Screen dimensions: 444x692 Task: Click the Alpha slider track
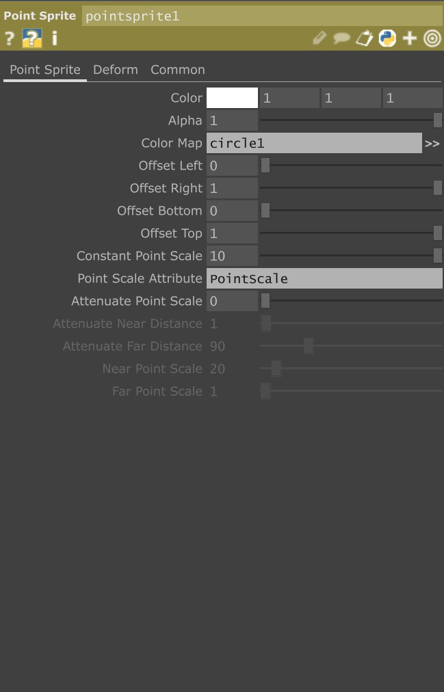coord(349,120)
